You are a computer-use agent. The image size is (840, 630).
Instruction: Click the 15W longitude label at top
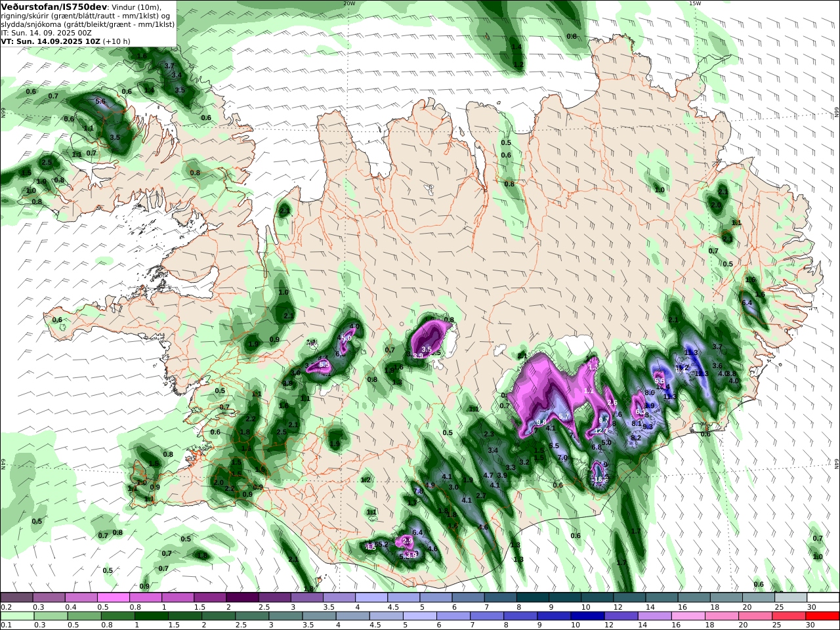coord(695,3)
